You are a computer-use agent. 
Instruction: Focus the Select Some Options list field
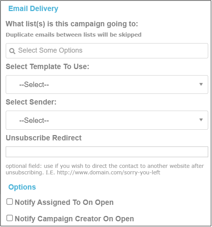click(x=107, y=51)
